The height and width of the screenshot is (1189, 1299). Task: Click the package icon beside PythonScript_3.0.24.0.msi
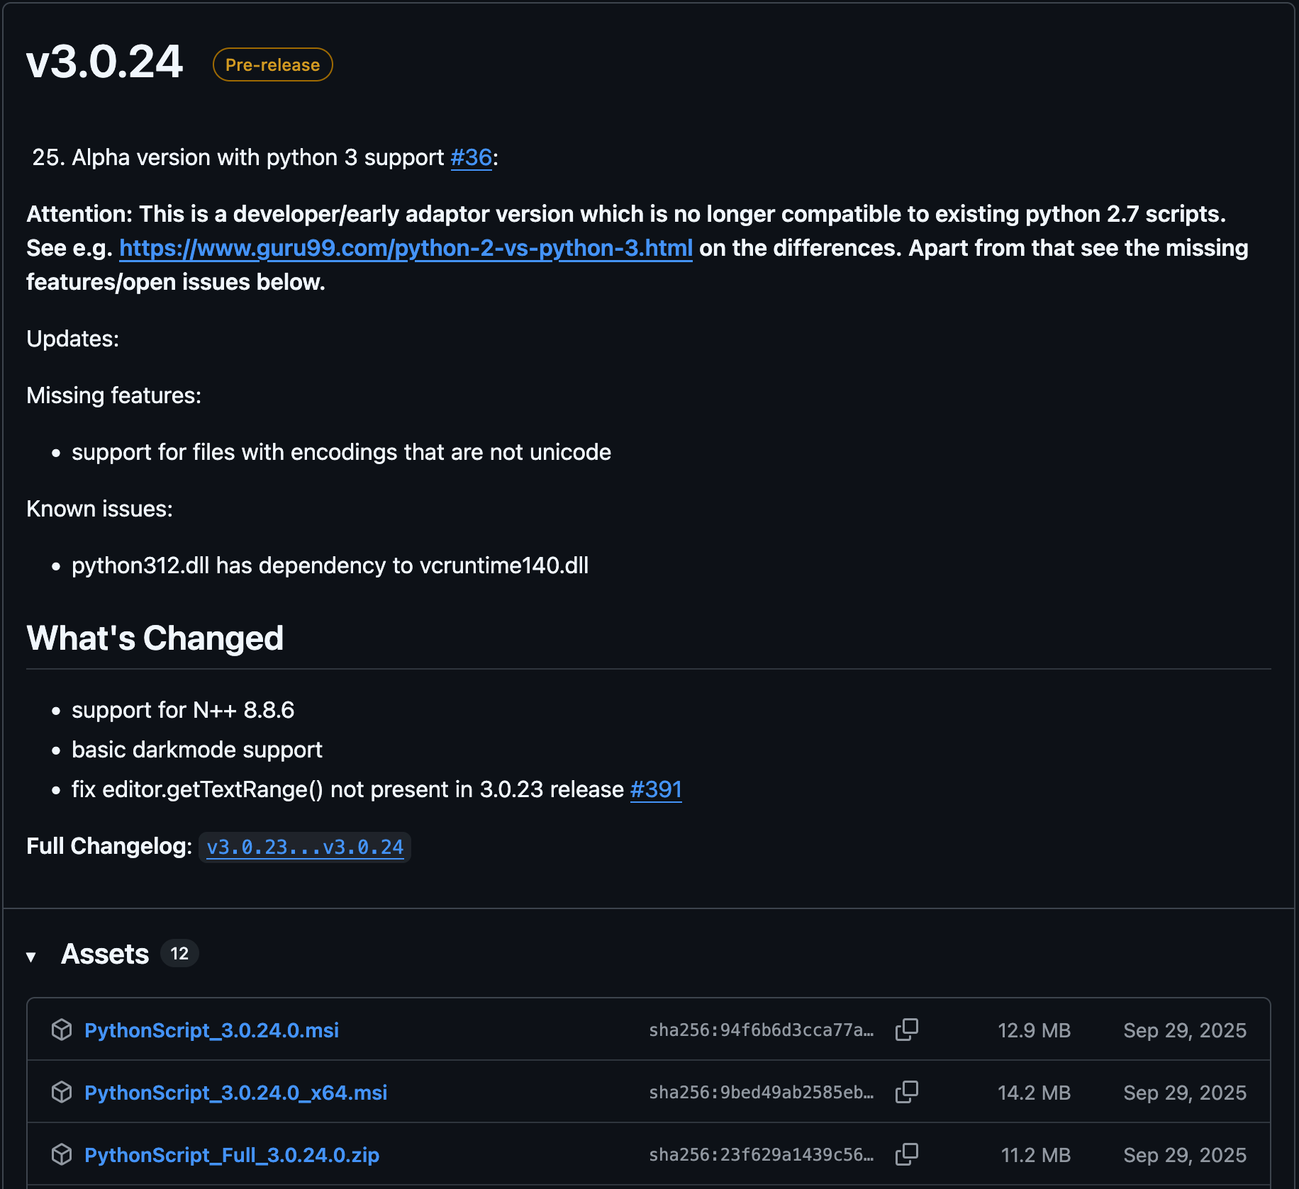point(62,1029)
